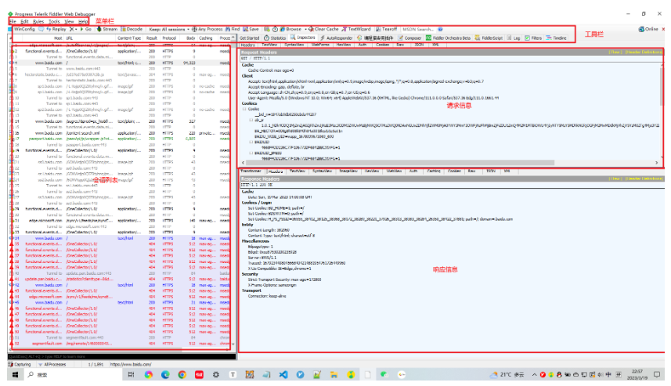Viewport: 671px width, 386px height.
Task: Open the TextWizard tool
Action: (356, 29)
